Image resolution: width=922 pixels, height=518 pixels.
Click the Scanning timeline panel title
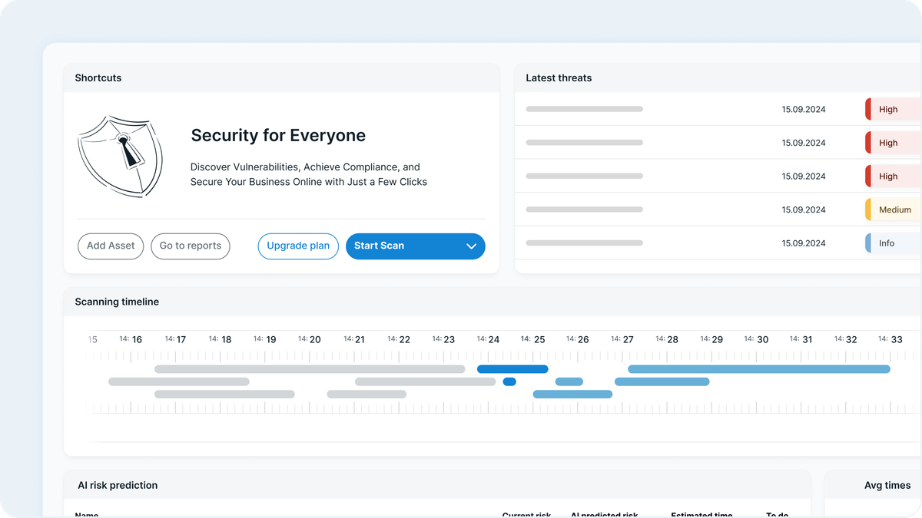click(117, 302)
